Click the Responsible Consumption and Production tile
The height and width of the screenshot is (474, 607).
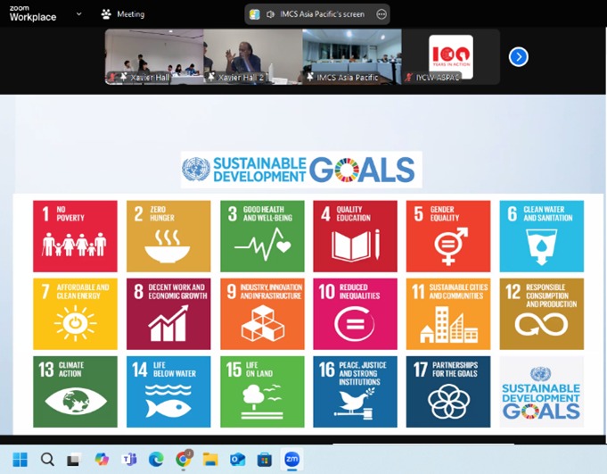click(542, 314)
